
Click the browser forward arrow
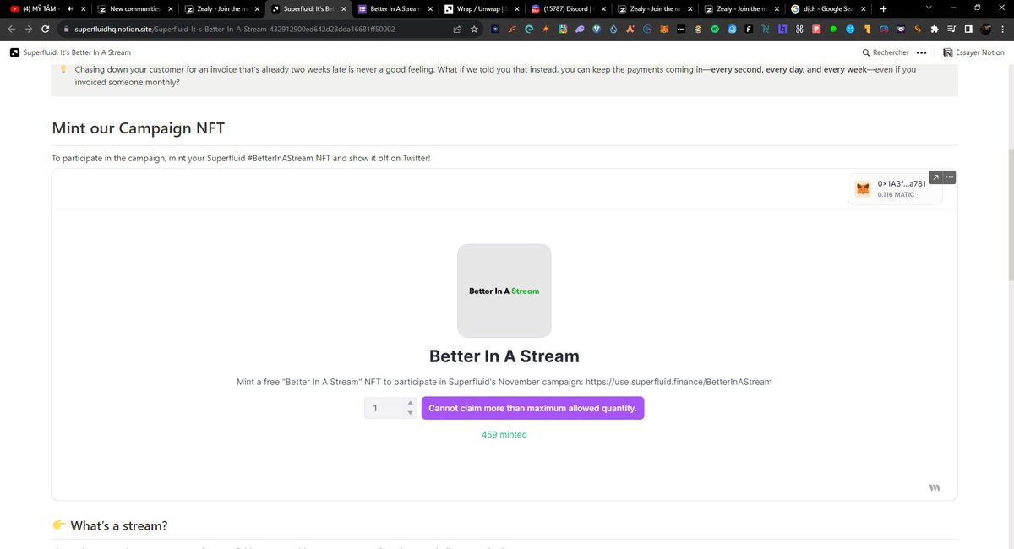tap(28, 29)
